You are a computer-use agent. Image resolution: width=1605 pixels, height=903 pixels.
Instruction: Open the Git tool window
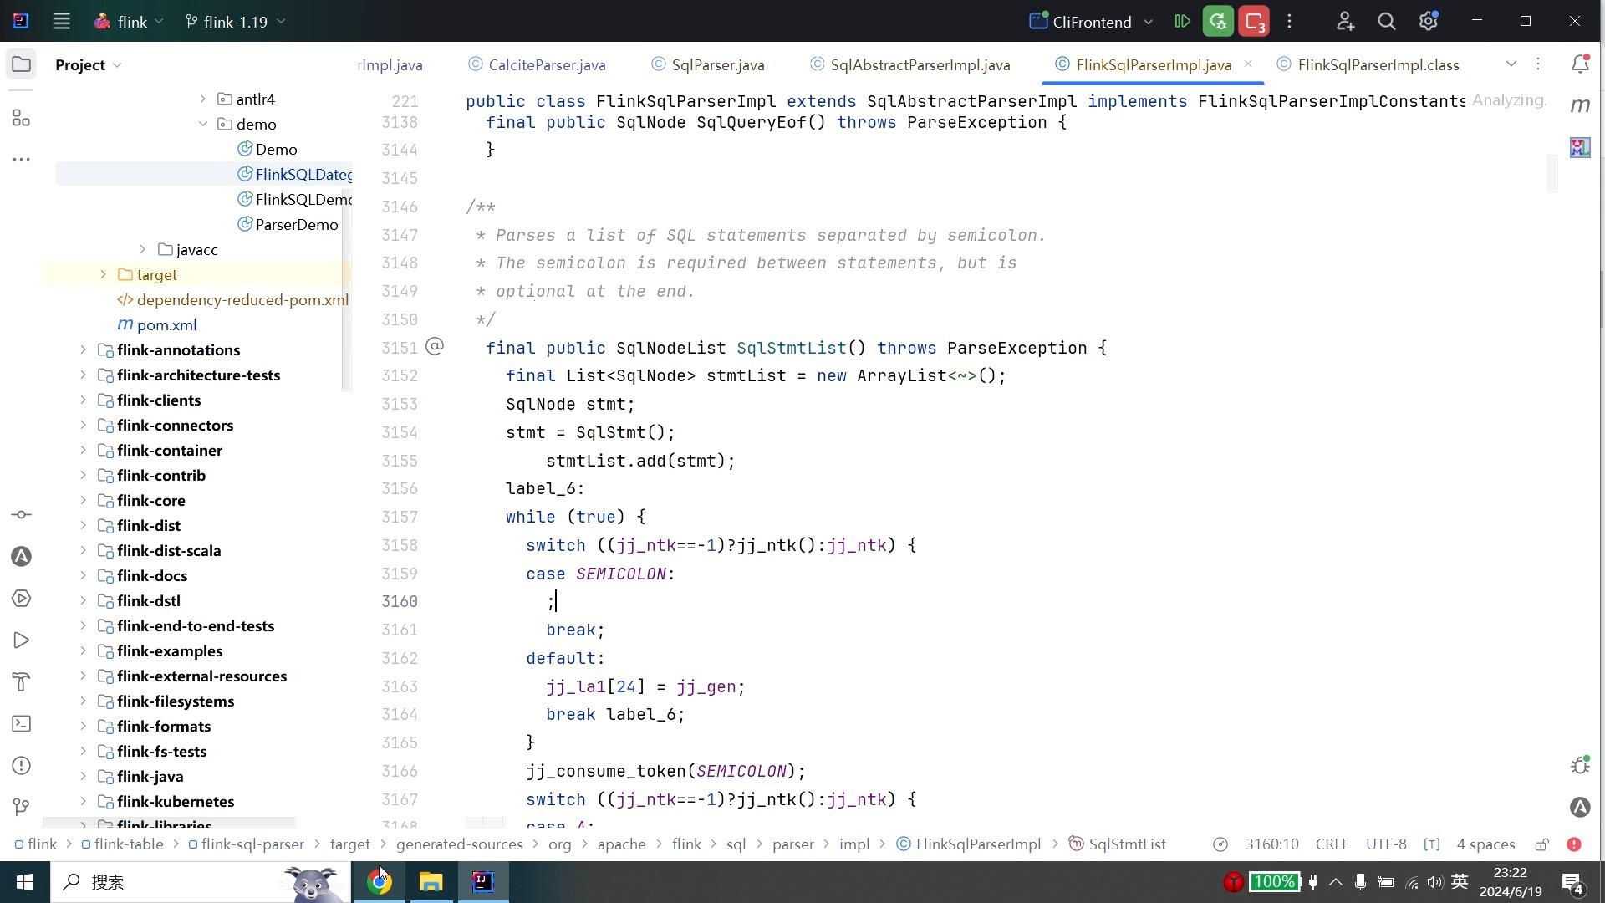[22, 807]
